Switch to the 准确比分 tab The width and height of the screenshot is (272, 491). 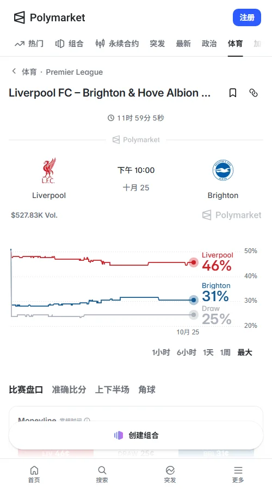(x=69, y=390)
